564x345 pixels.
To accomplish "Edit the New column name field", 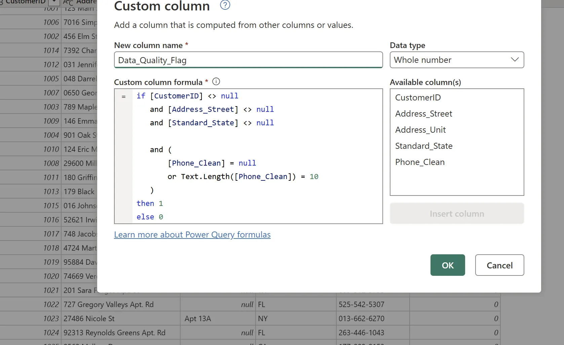I will point(248,60).
